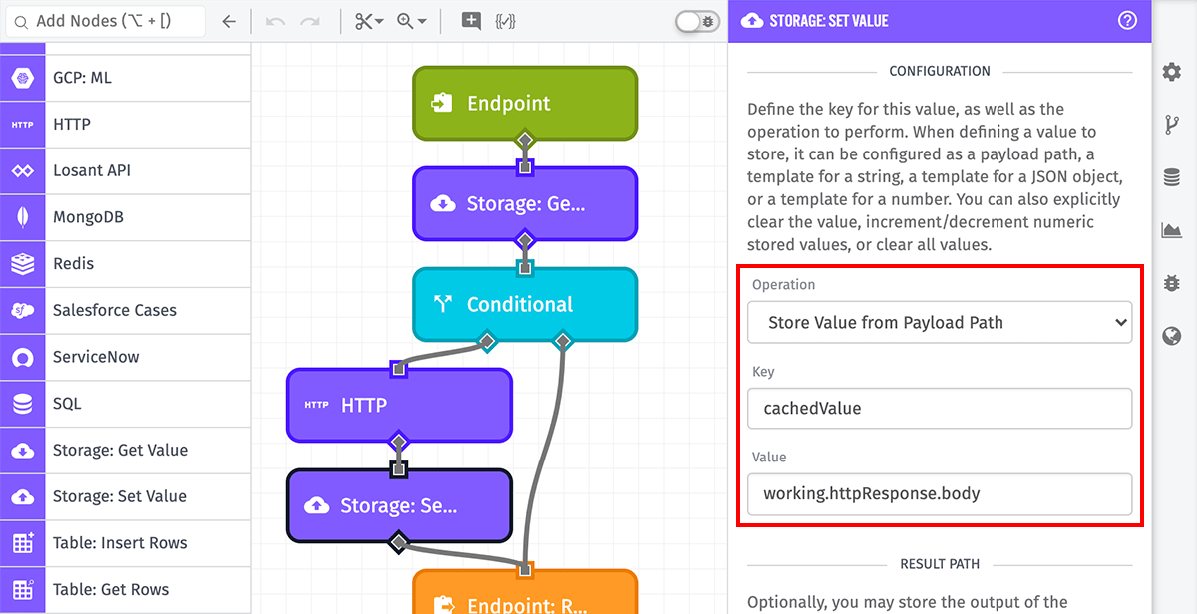The height and width of the screenshot is (614, 1197).
Task: Click the redo icon
Action: 310,21
